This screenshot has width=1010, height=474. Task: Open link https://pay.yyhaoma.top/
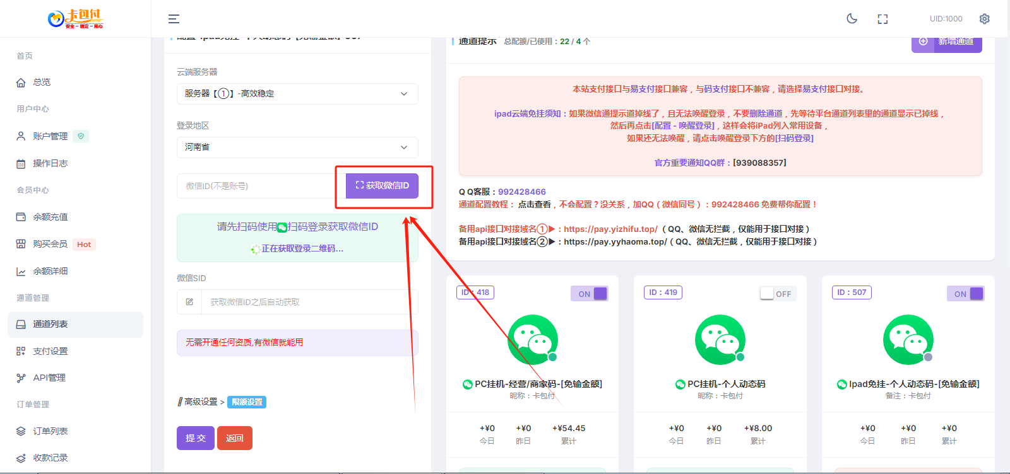615,242
